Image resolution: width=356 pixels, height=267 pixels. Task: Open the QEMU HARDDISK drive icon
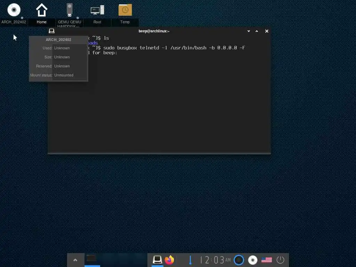coord(70,10)
